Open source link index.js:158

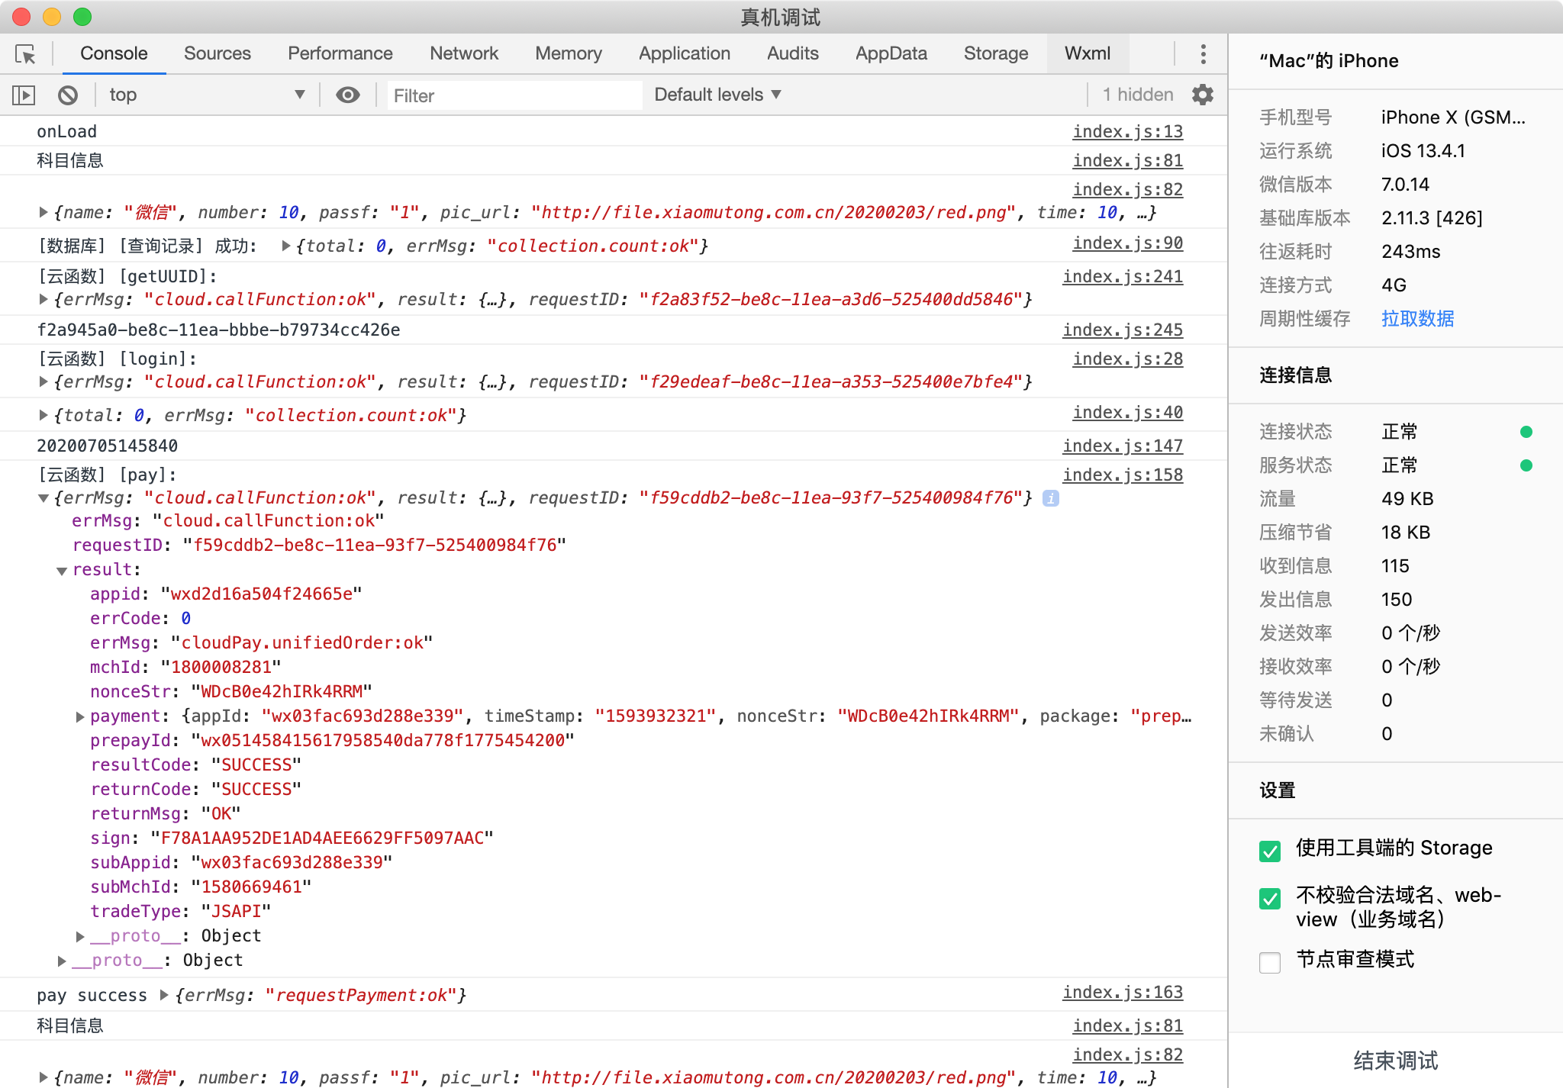click(1122, 475)
